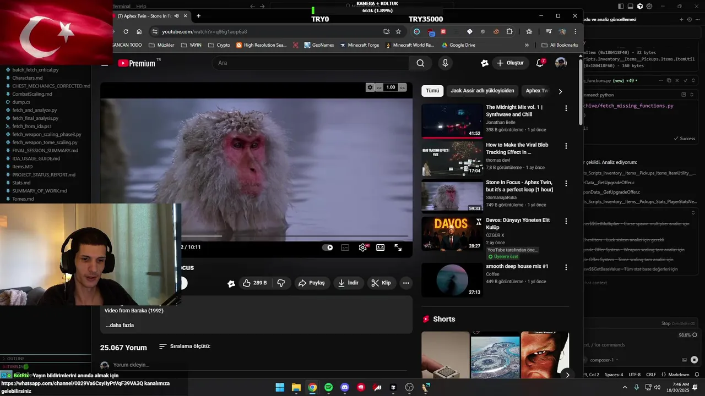This screenshot has height=396, width=705.
Task: Decrease playback speed with << button
Action: [379, 87]
